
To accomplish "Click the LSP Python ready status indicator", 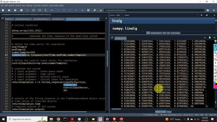I will pos(151,115).
